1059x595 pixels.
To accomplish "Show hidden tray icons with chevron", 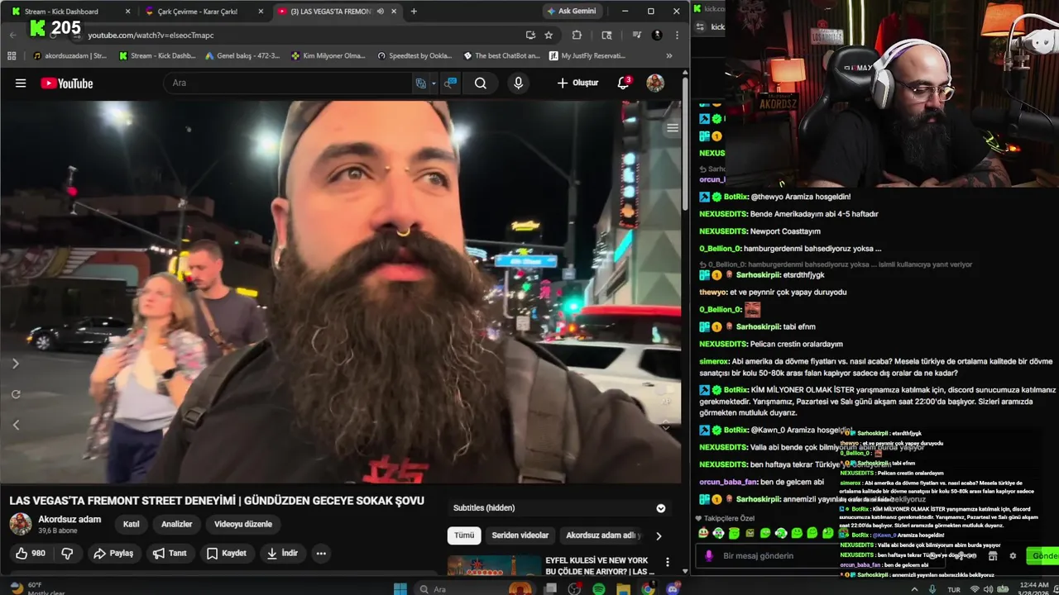I will point(914,589).
